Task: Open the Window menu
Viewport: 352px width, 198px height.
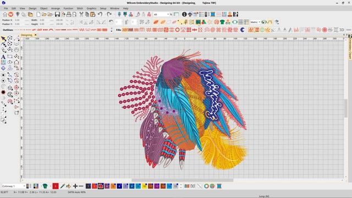Action: (x=114, y=8)
